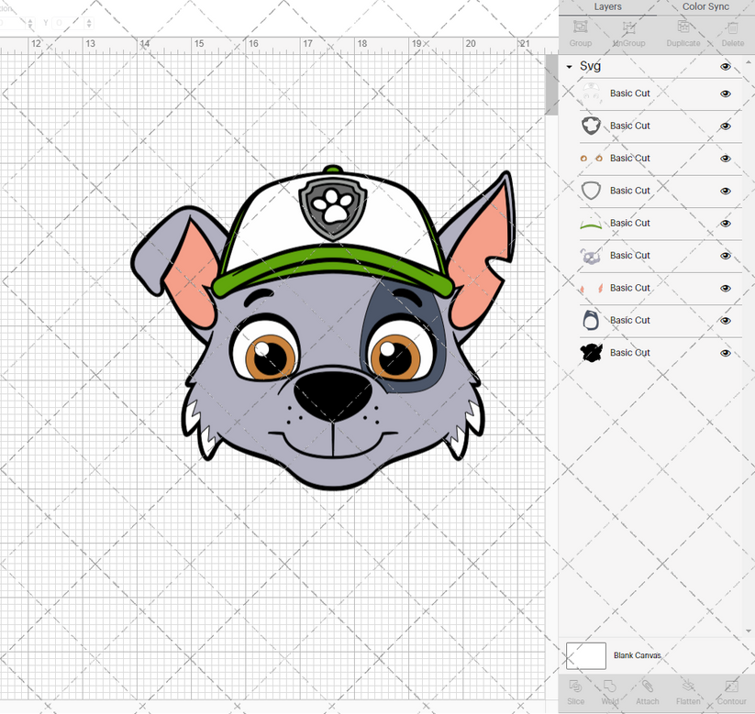
Task: Switch to the Layers tab
Action: [x=607, y=6]
